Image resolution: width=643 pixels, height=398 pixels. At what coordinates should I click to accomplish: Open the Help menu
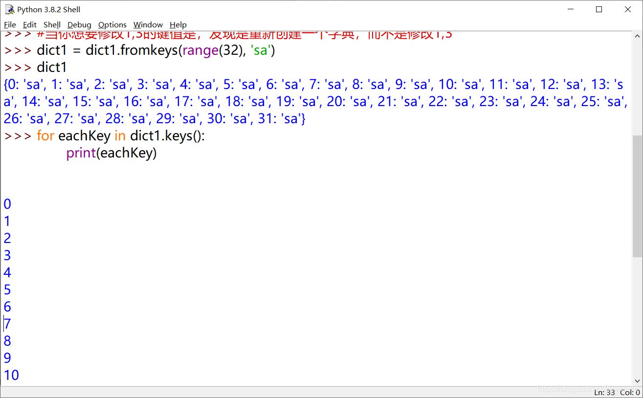point(178,24)
